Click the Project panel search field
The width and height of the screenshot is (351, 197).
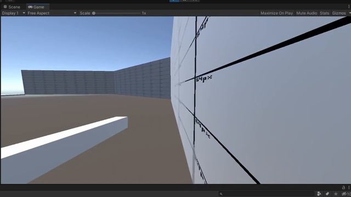point(267,194)
